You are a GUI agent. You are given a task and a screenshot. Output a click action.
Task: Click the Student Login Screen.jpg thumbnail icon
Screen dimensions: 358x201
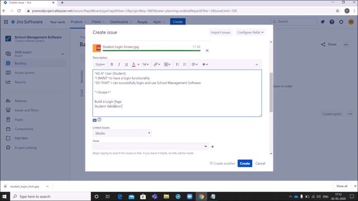[97, 48]
